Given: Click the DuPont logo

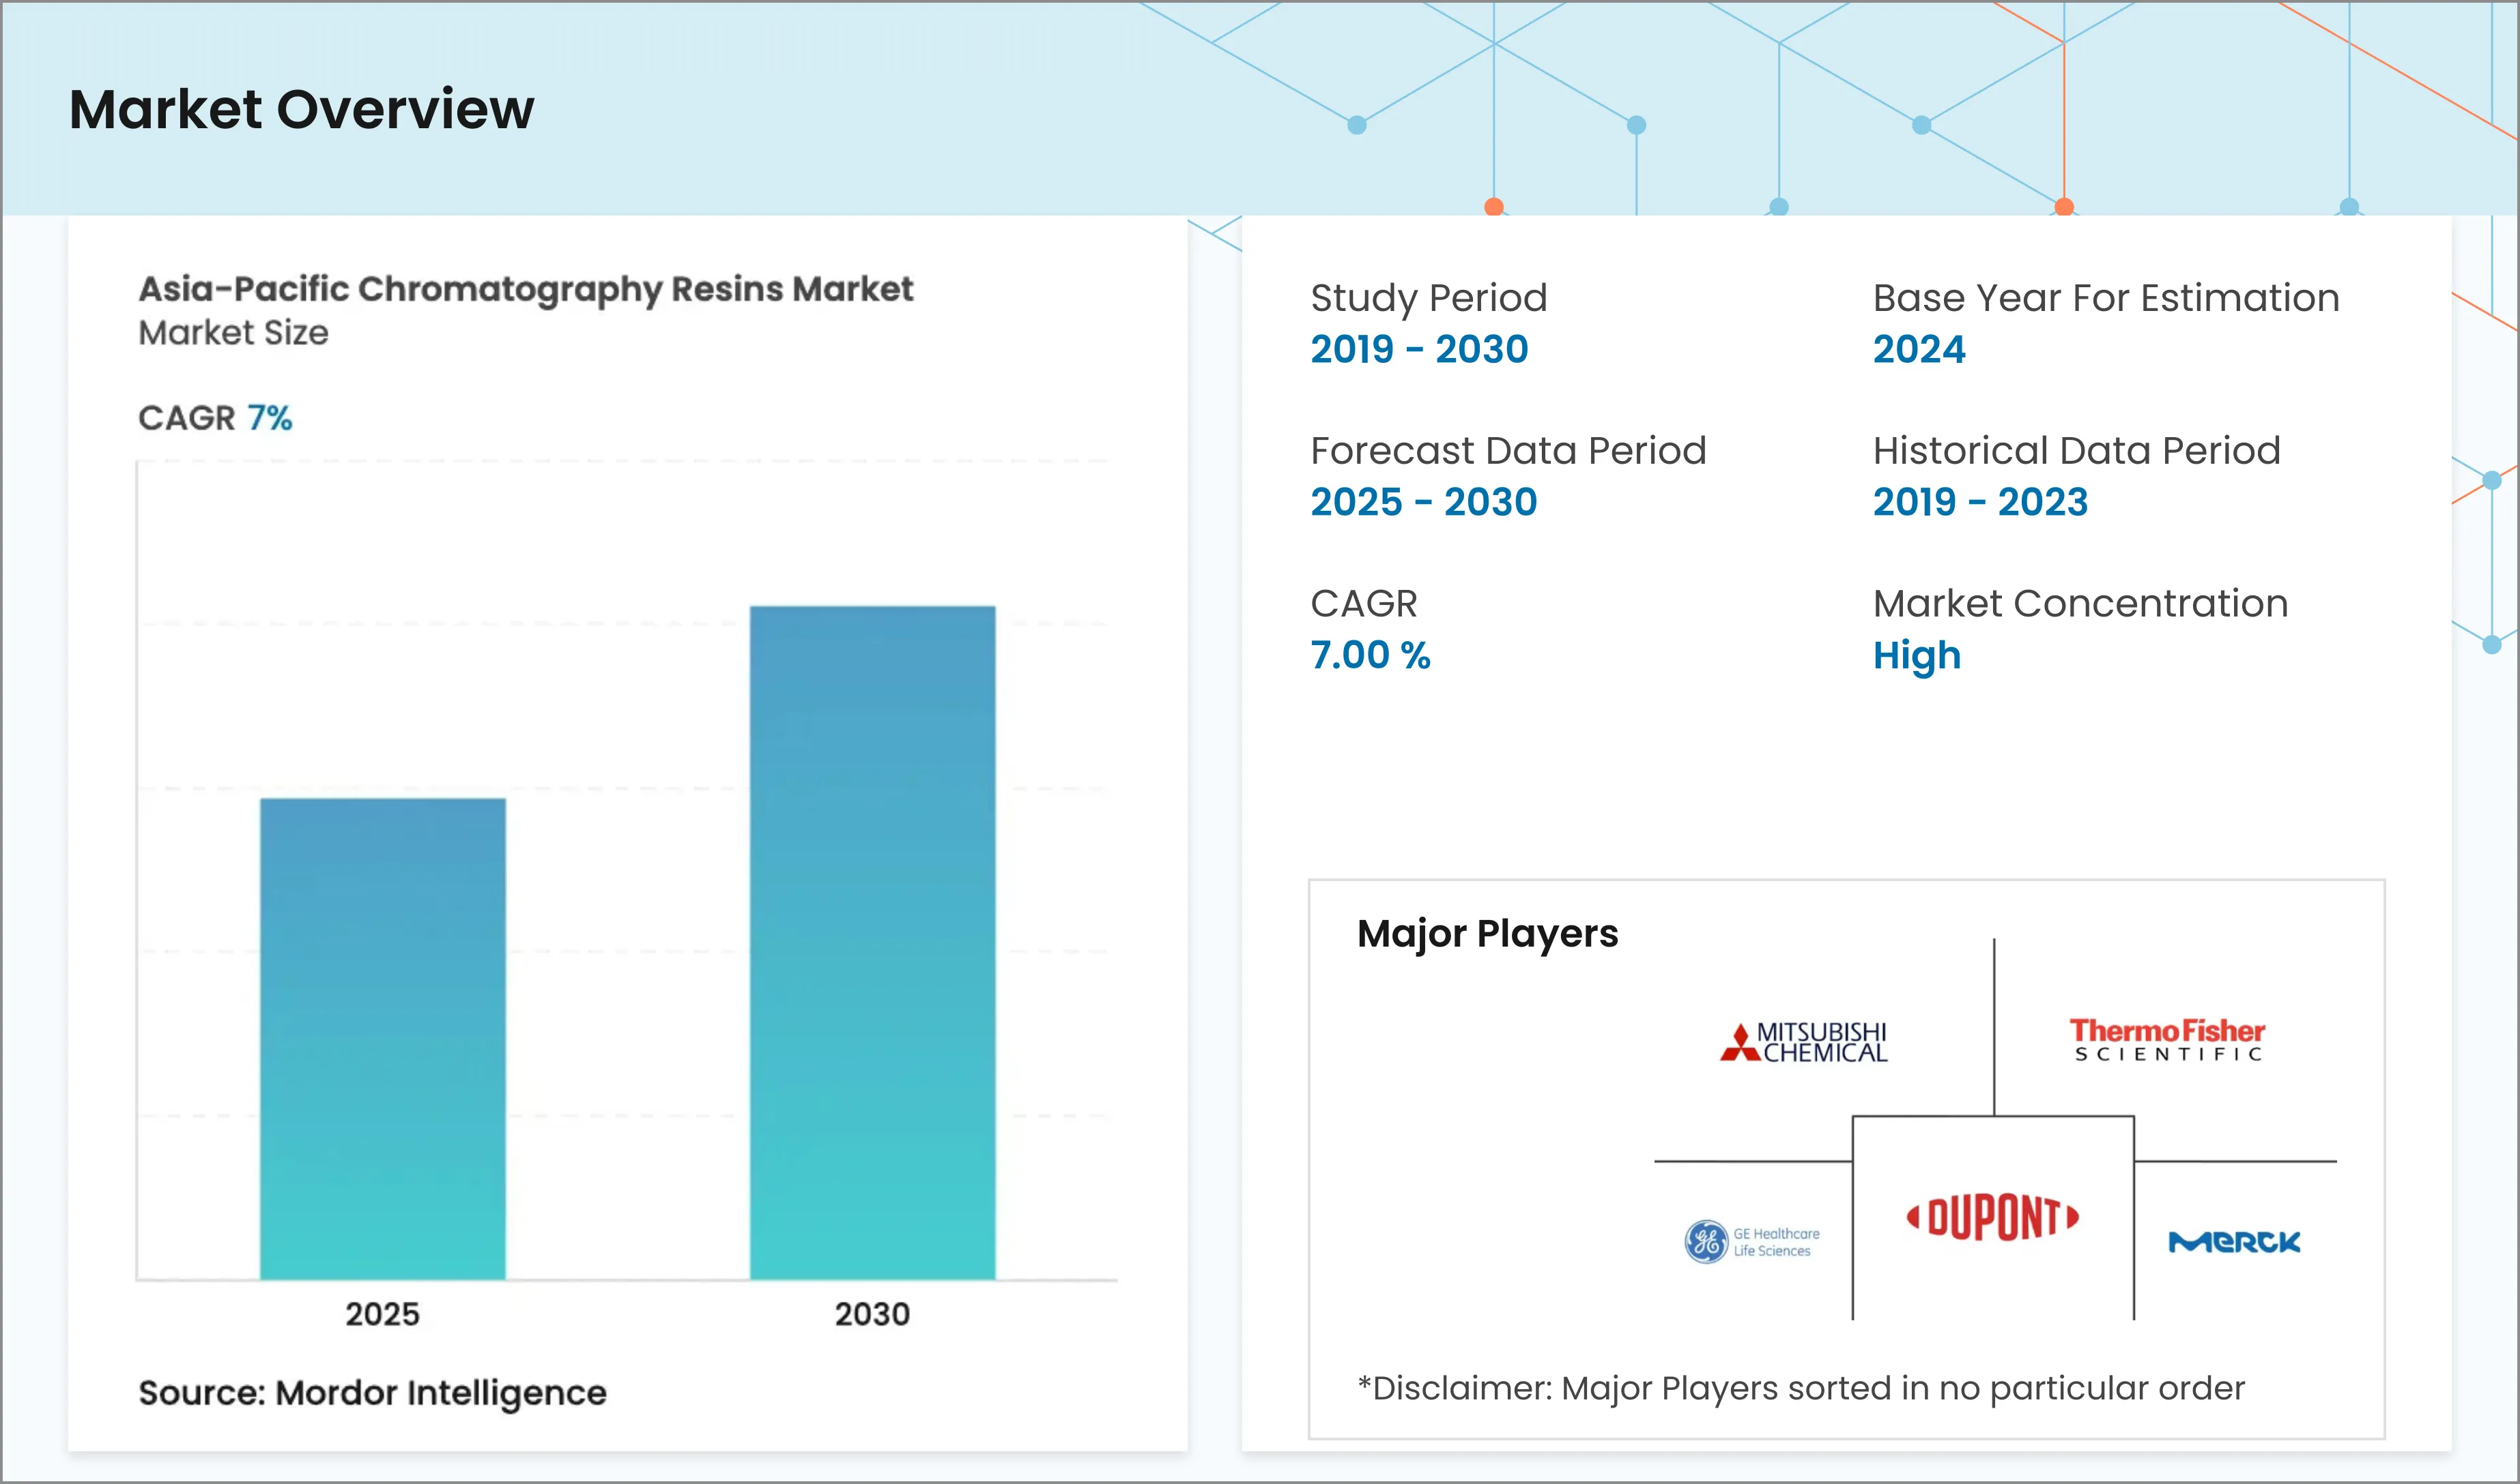Looking at the screenshot, I should 1994,1216.
